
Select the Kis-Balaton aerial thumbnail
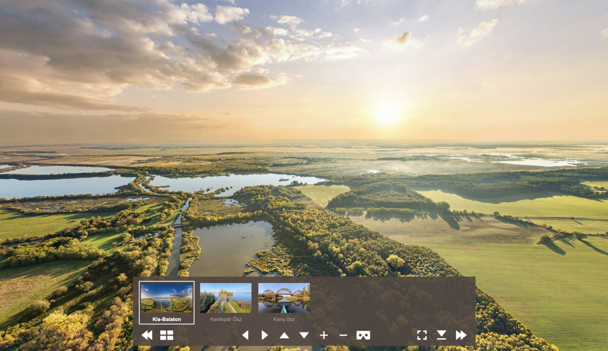pos(167,298)
